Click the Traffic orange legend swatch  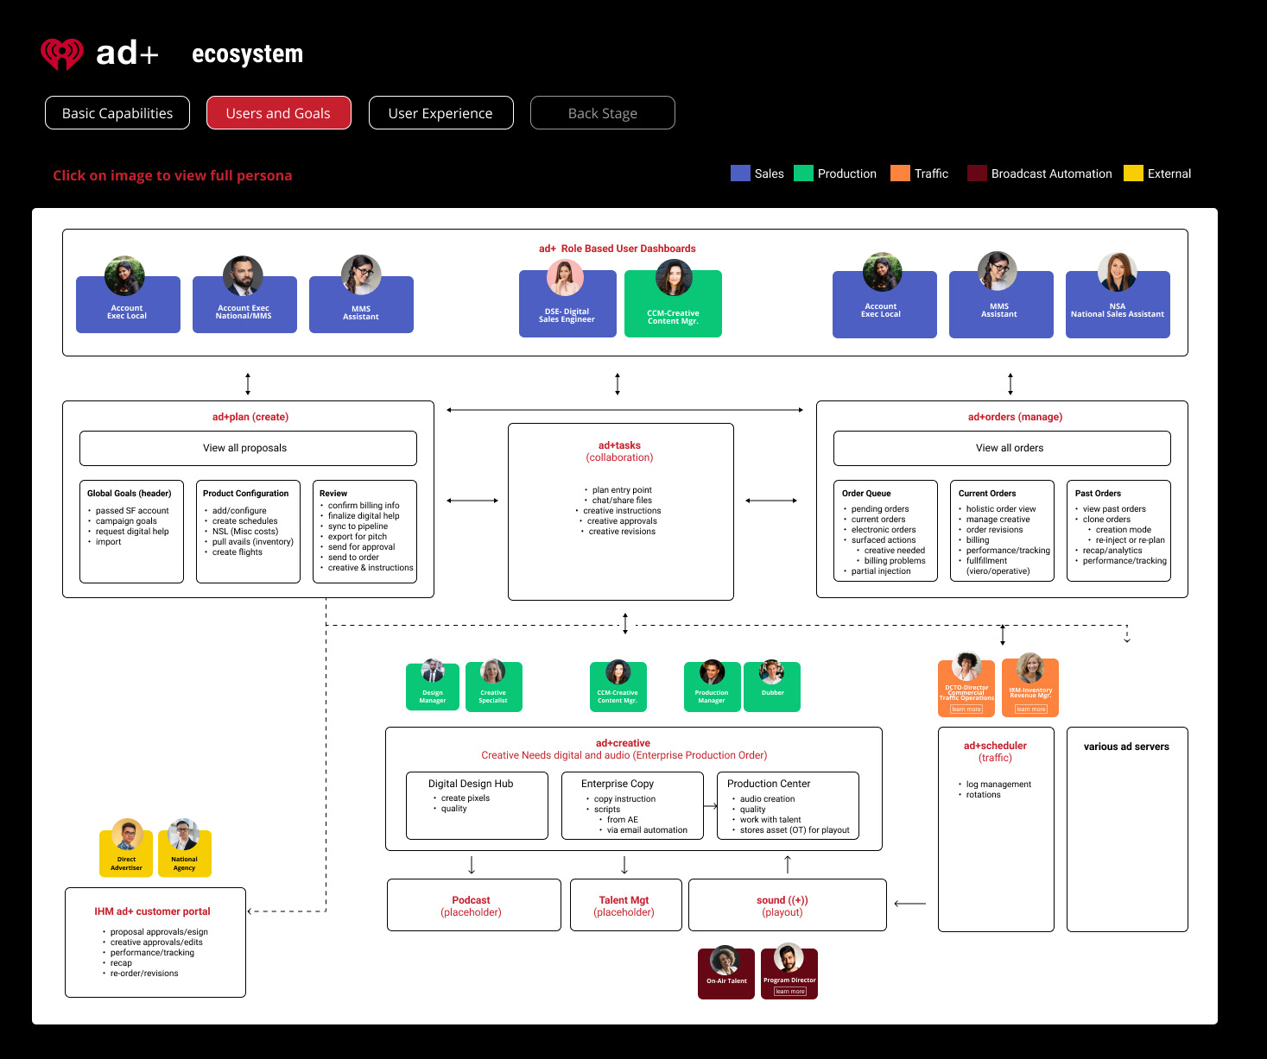coord(900,173)
